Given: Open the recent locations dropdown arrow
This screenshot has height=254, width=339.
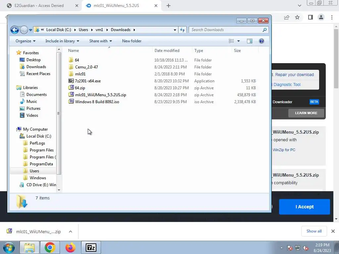Looking at the screenshot, I should point(30,30).
